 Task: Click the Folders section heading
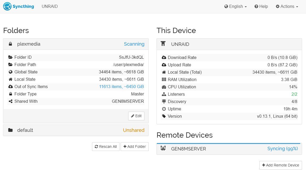[16, 30]
